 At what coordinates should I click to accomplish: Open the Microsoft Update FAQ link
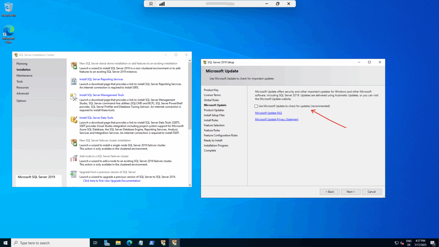coord(268,113)
